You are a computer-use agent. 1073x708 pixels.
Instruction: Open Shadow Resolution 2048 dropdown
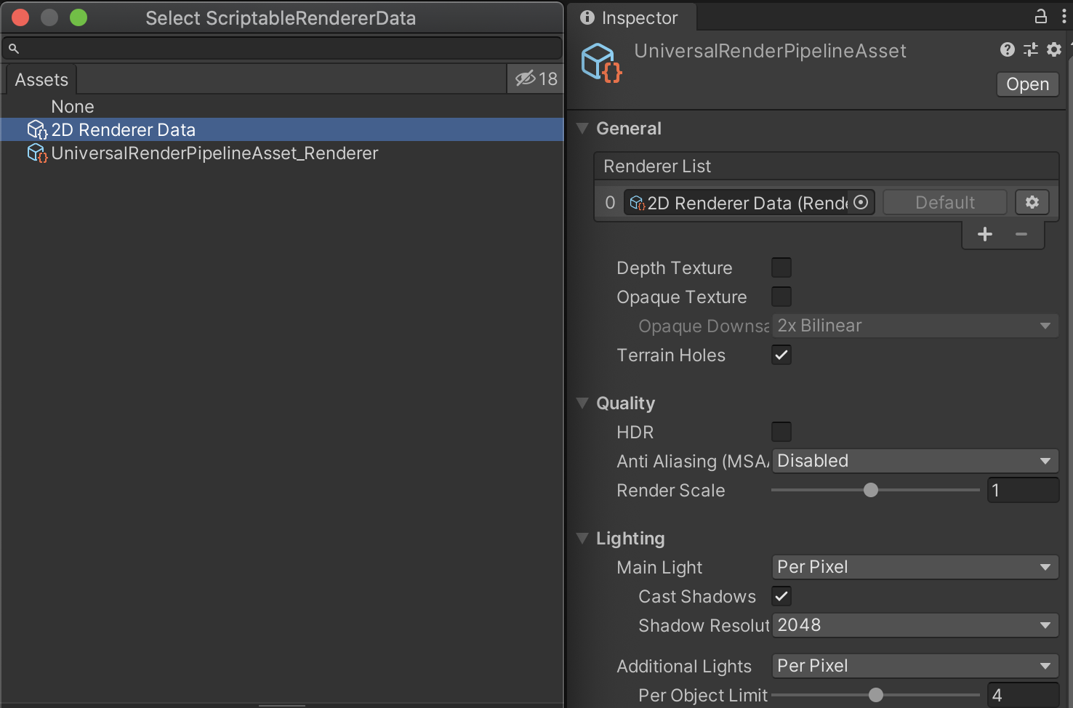point(915,625)
